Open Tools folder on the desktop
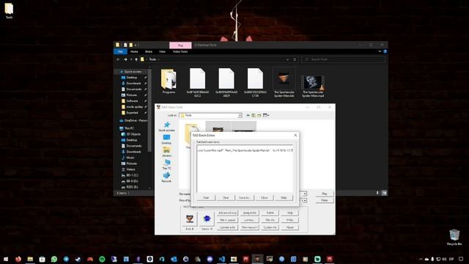The width and height of the screenshot is (469, 264). [9, 10]
